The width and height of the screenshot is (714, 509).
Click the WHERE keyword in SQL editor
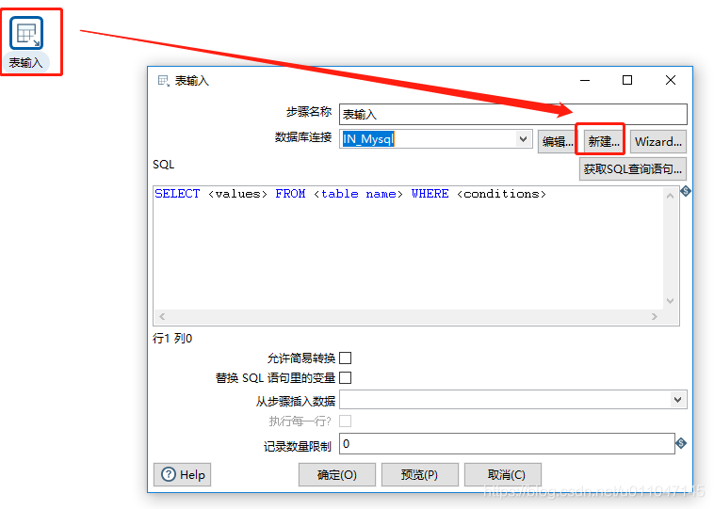430,194
